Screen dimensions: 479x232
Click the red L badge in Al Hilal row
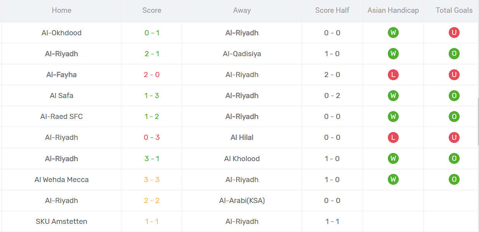coord(393,137)
